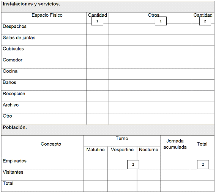Select the Archivo Cantidad cell
This screenshot has height=193, width=216.
coord(98,108)
